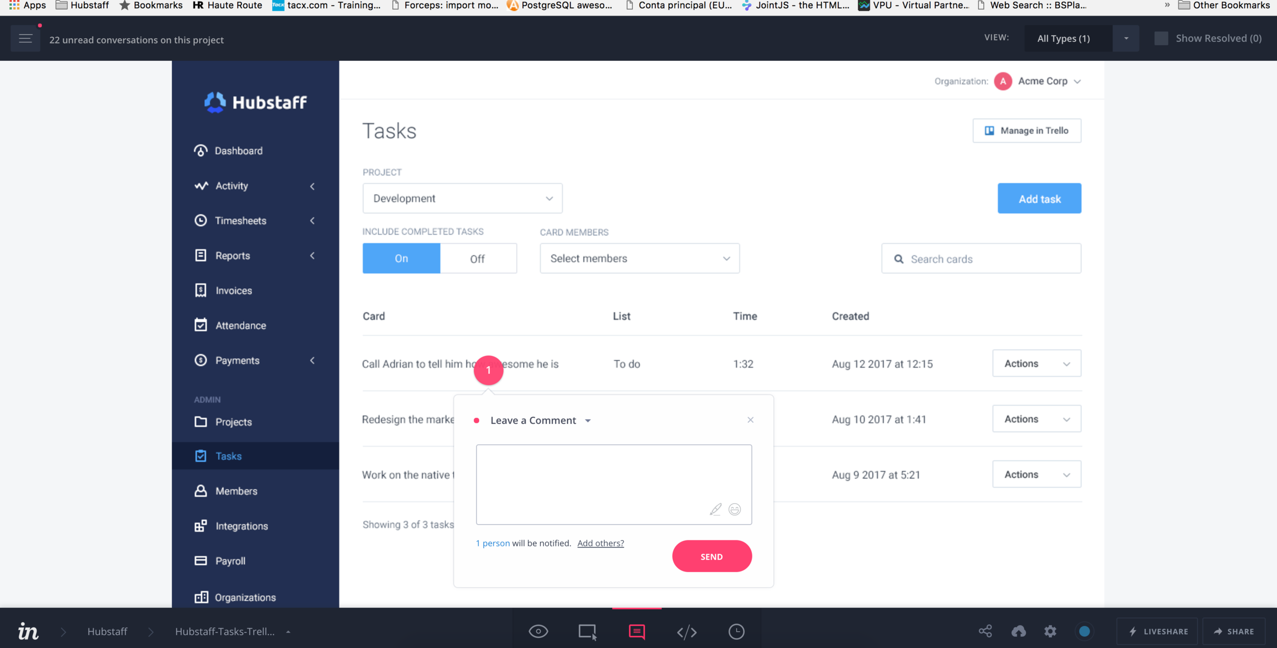This screenshot has width=1277, height=648.
Task: Open the settings gear in bottom bar
Action: click(x=1050, y=631)
